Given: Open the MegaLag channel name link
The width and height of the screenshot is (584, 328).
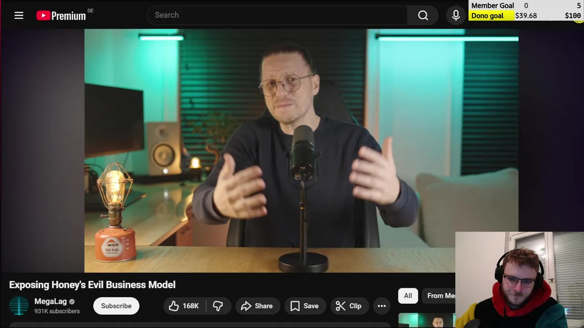Looking at the screenshot, I should pyautogui.click(x=50, y=302).
